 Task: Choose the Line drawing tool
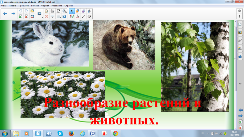click(84, 16)
